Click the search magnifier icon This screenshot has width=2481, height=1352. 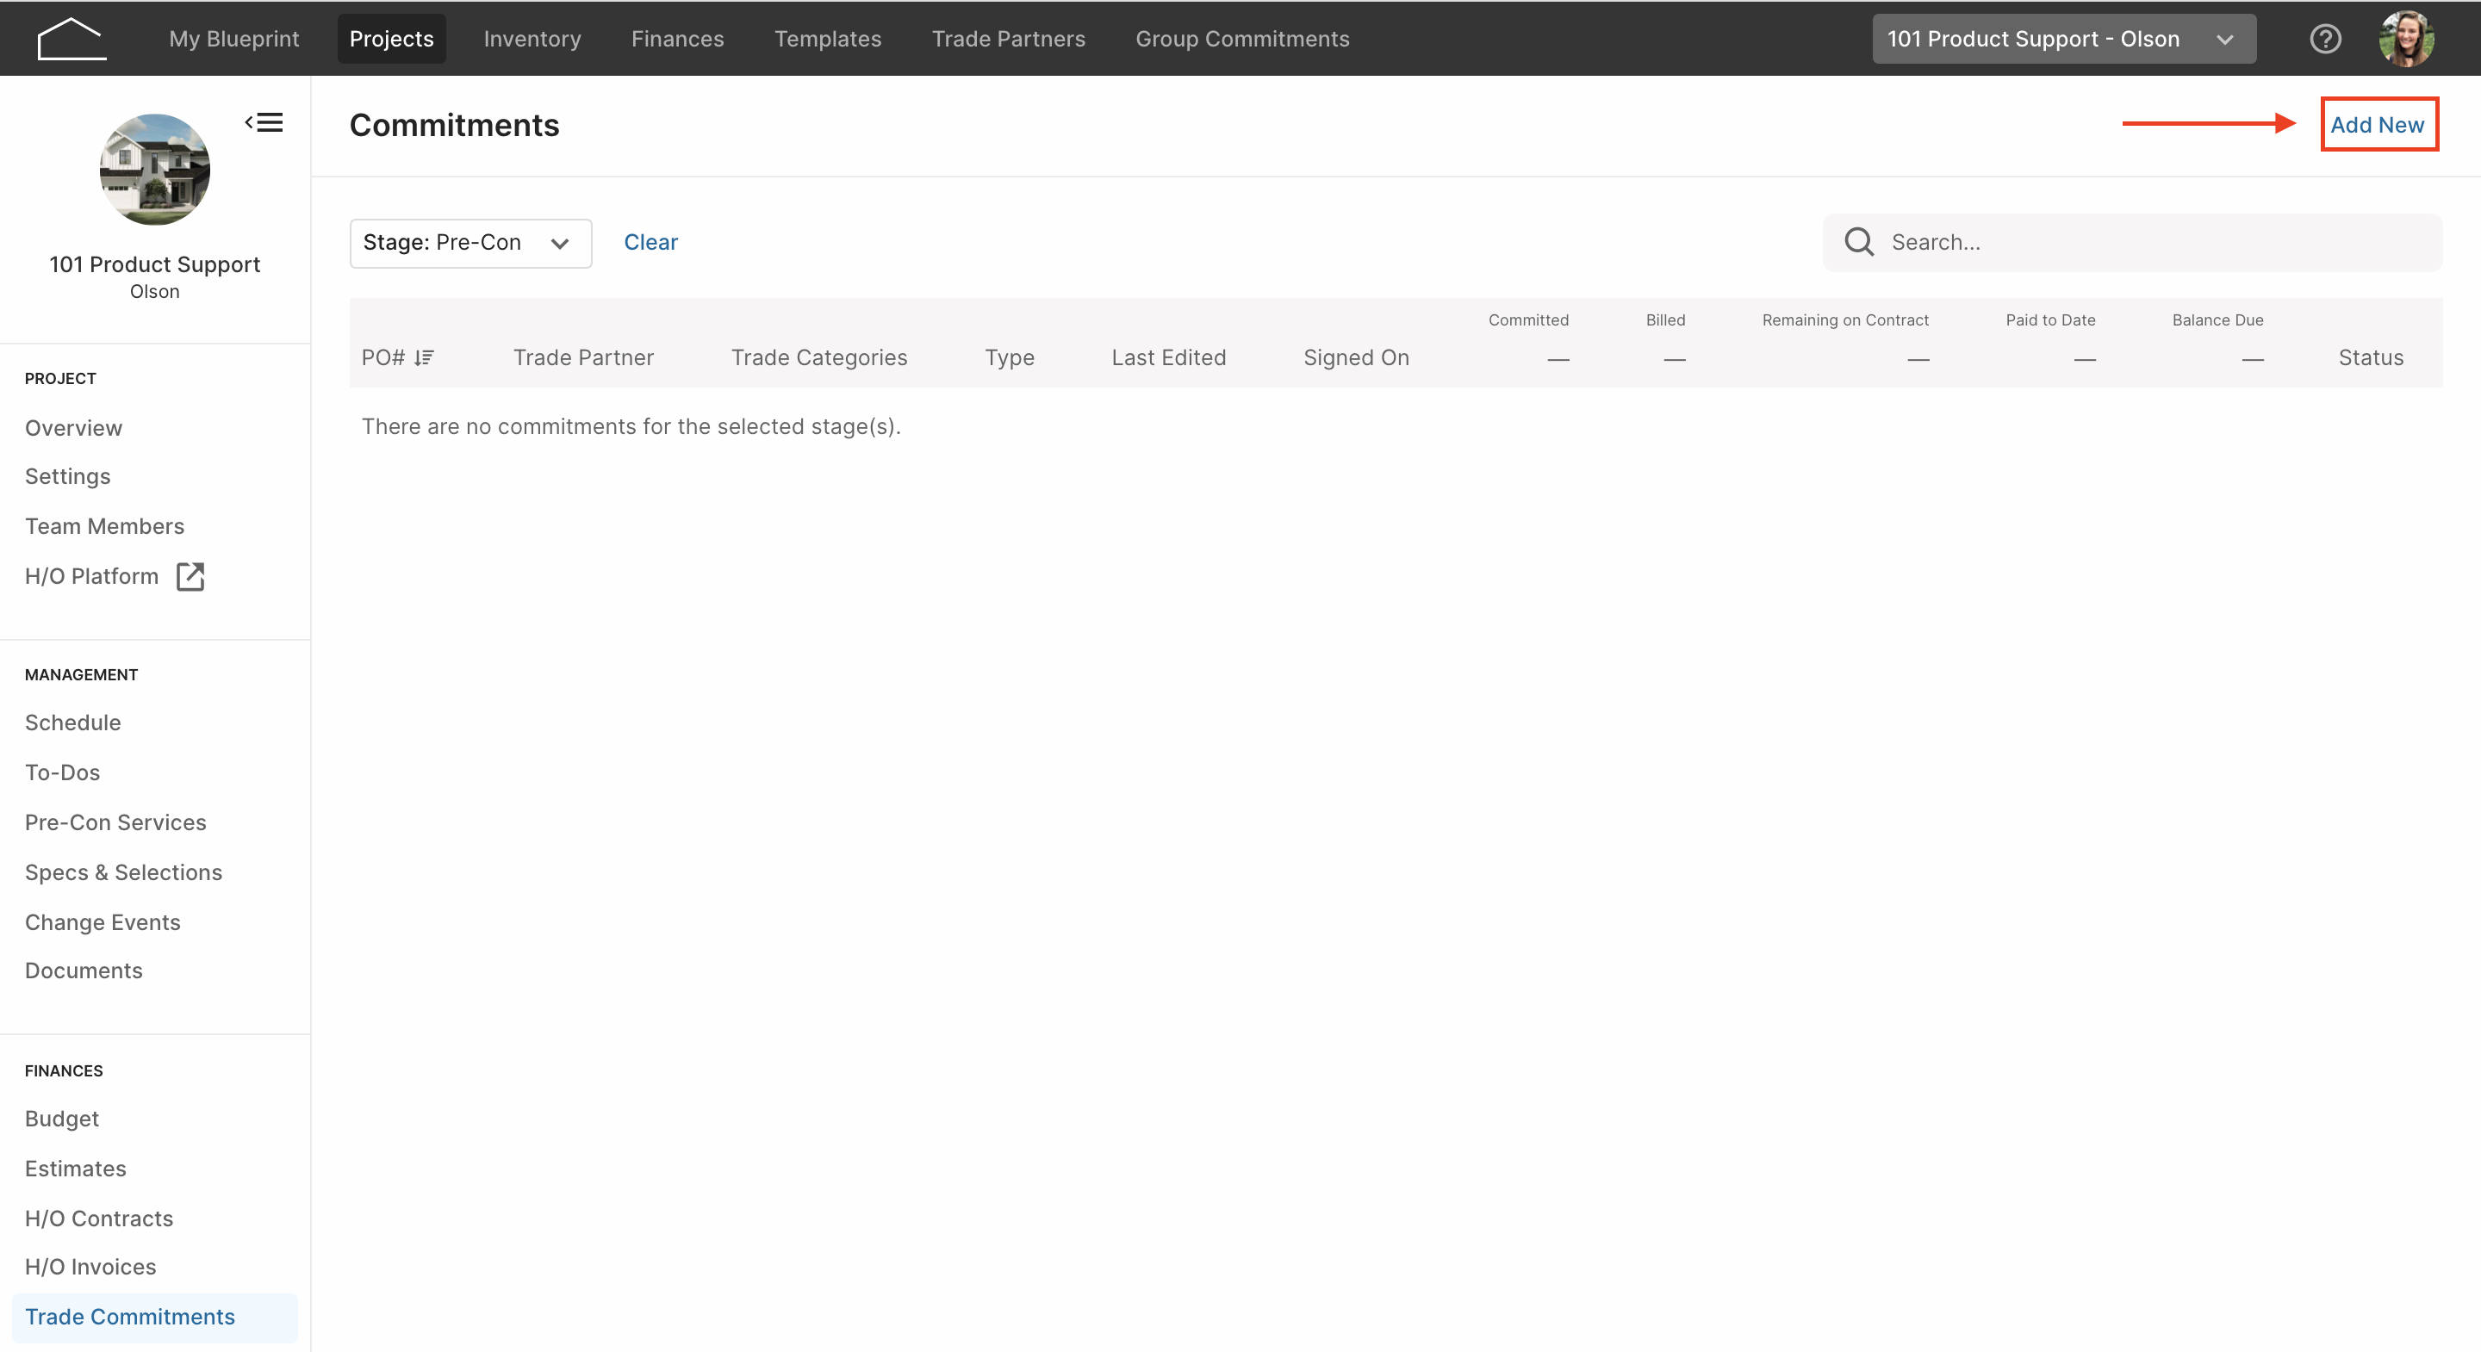tap(1859, 242)
